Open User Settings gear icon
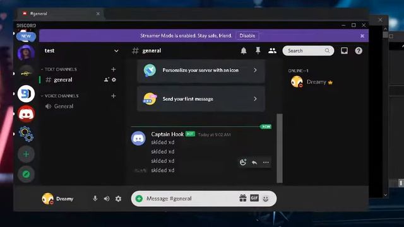Viewport: 404px width, 227px height. tap(118, 199)
